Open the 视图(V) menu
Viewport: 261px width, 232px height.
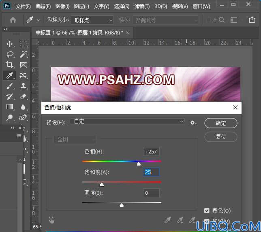[x=180, y=6]
